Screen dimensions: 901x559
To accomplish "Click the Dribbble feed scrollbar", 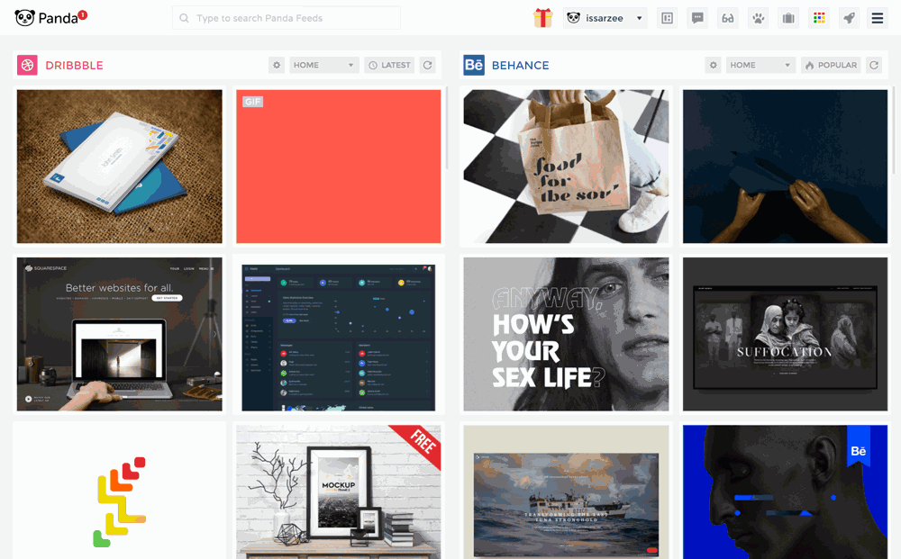I will (x=447, y=129).
